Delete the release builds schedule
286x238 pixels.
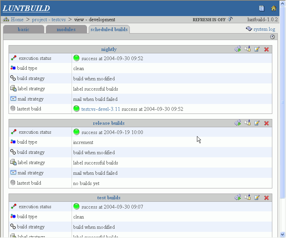(x=266, y=123)
